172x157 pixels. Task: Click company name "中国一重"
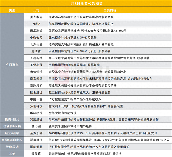pyautogui.click(x=36, y=99)
